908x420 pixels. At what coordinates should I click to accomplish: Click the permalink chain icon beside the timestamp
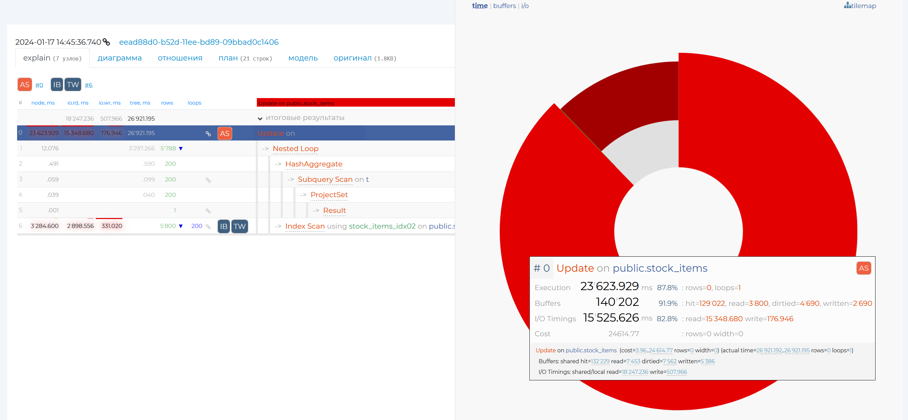[106, 42]
